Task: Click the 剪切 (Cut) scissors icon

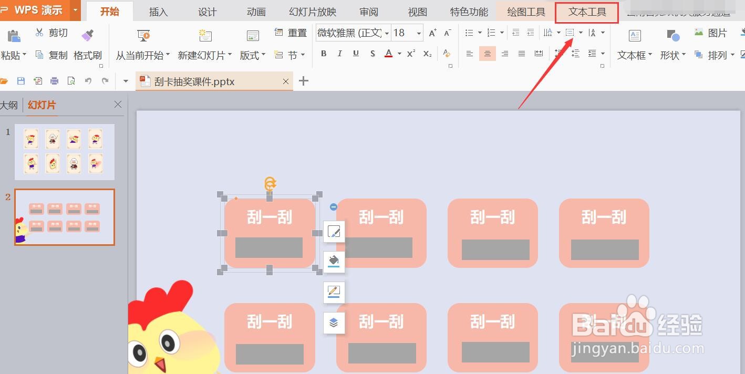Action: tap(39, 32)
